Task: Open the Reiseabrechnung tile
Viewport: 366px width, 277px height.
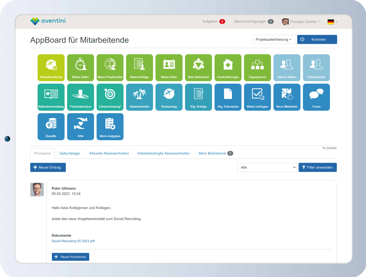Action: pyautogui.click(x=51, y=67)
